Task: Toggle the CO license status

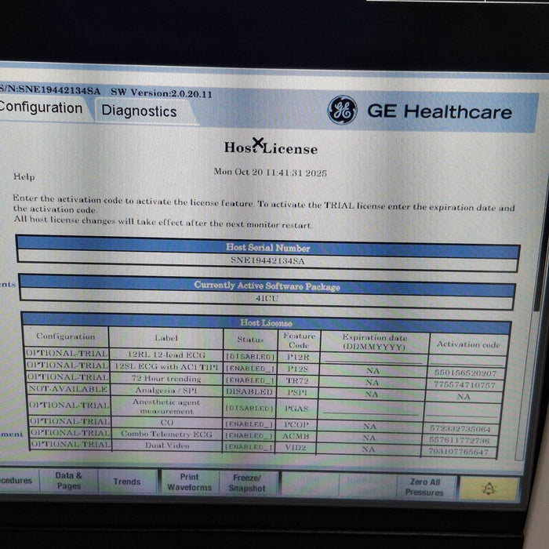Action: (x=249, y=424)
